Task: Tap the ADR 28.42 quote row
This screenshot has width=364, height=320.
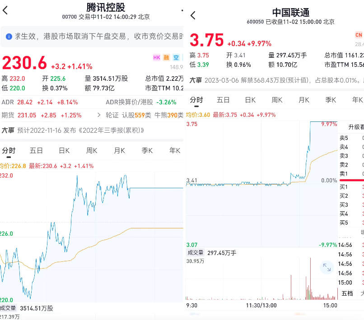Action: click(x=40, y=102)
